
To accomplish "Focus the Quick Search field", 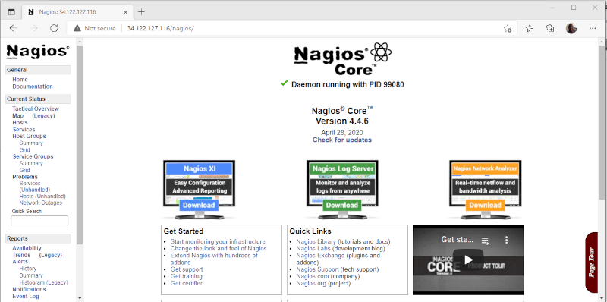I will click(x=39, y=220).
